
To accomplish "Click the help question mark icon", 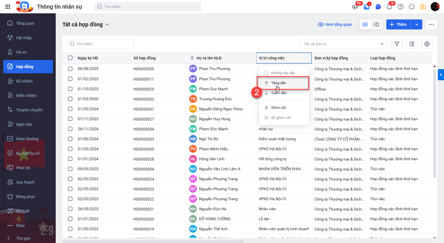I will (x=401, y=7).
